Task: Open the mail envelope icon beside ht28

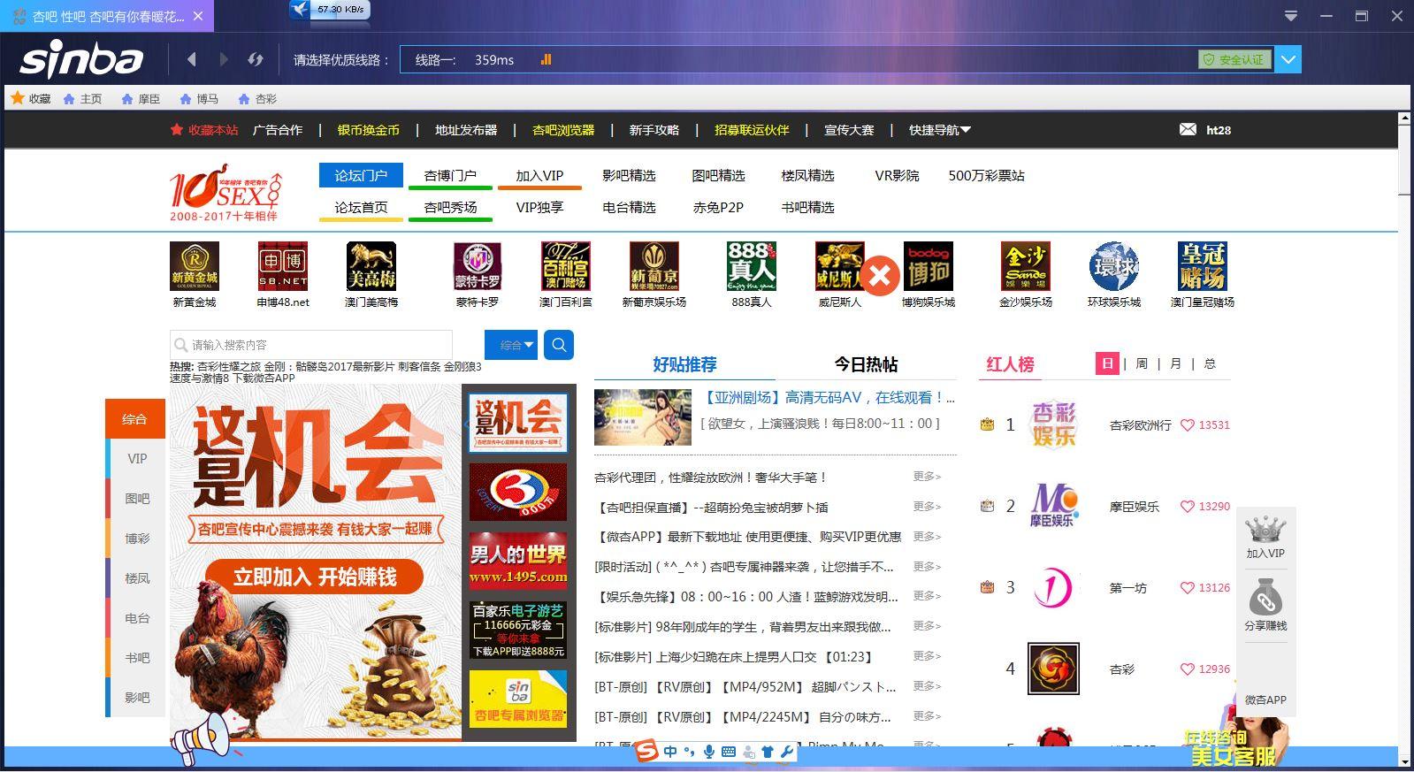Action: (1188, 129)
